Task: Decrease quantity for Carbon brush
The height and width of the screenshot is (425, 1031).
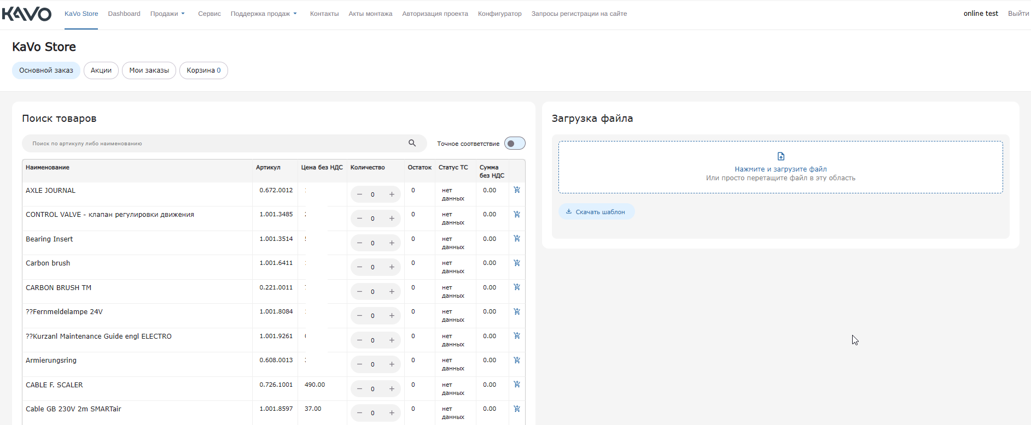Action: (359, 267)
